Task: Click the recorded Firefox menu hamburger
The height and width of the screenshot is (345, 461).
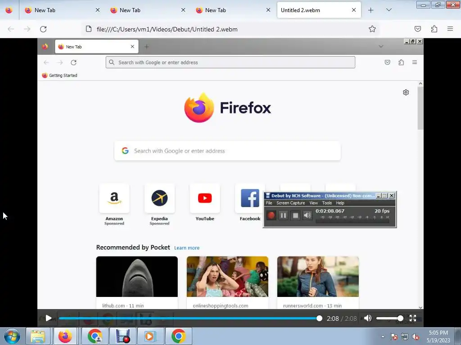Action: (x=415, y=62)
